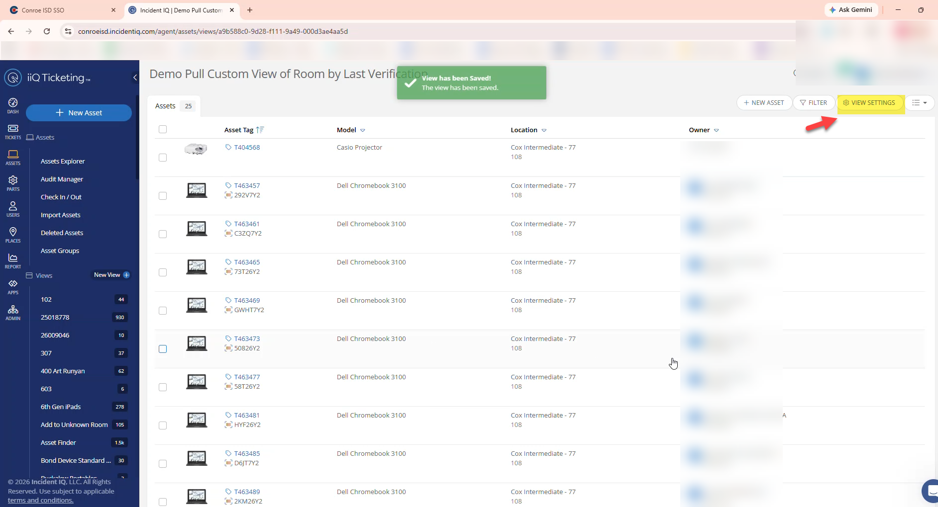Open the T463457 asset tag link
938x507 pixels.
coord(247,186)
